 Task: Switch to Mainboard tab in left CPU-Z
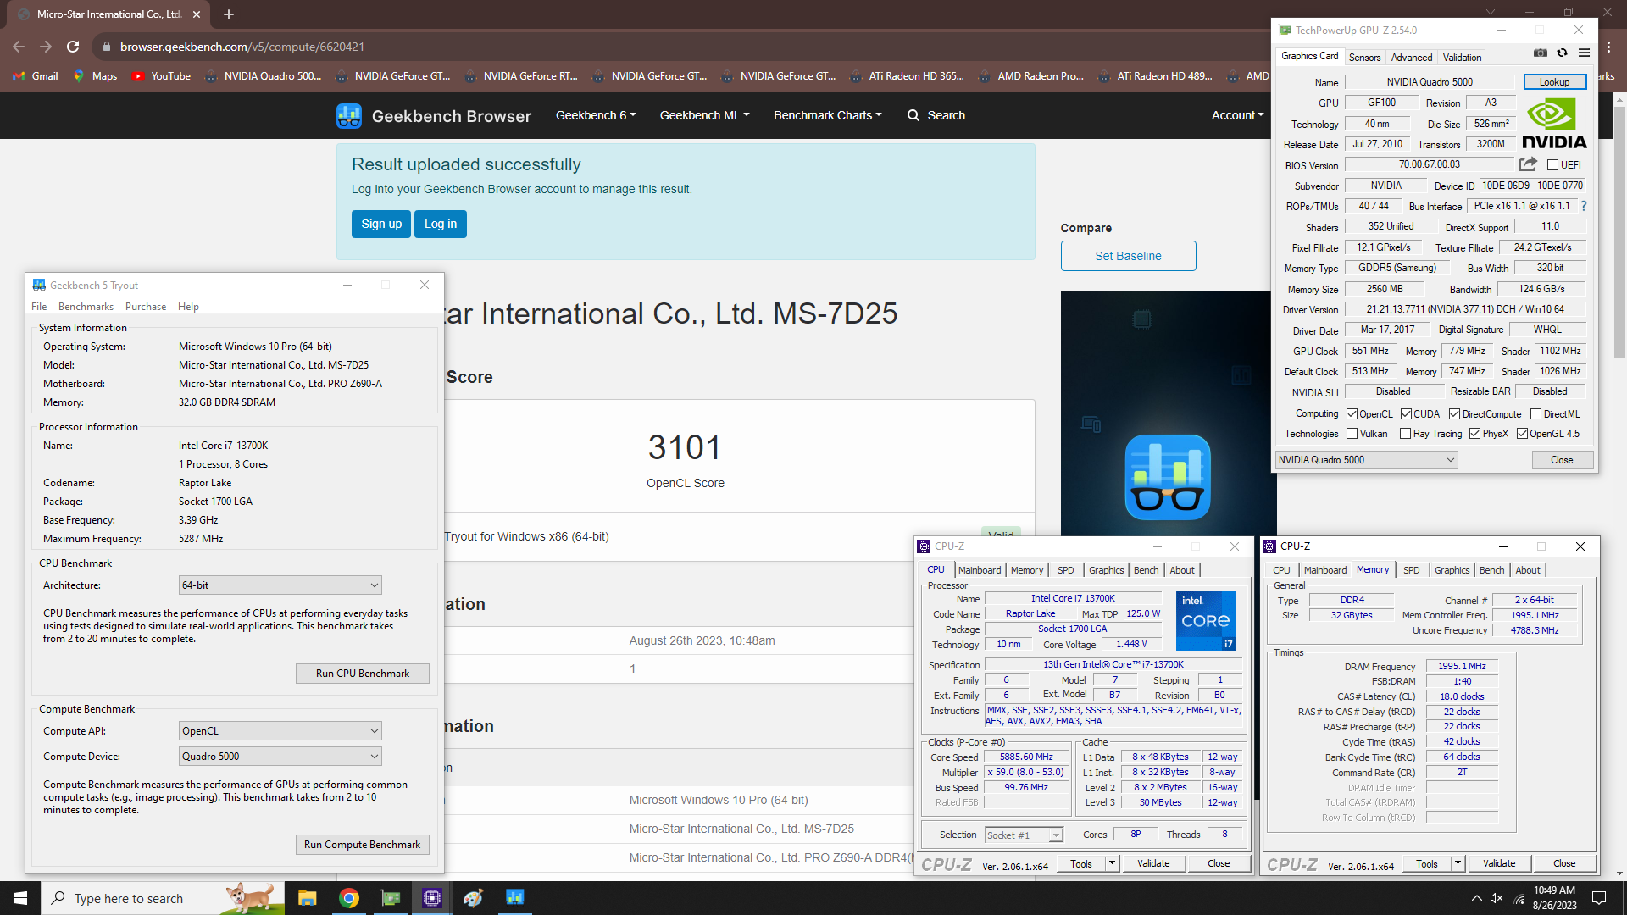980,570
